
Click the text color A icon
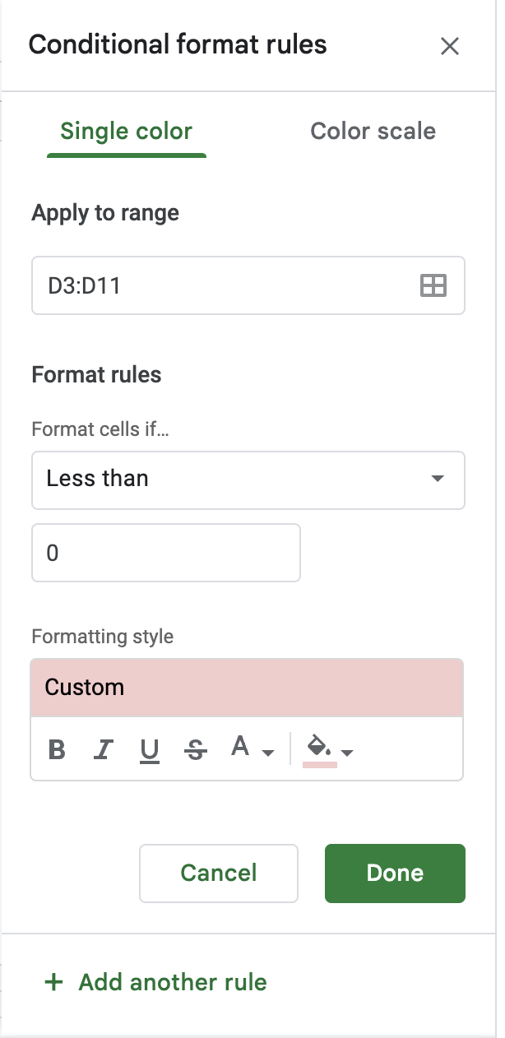pos(240,747)
